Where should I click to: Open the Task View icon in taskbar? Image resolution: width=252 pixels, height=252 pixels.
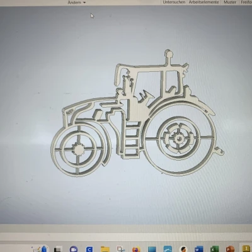coord(58,249)
